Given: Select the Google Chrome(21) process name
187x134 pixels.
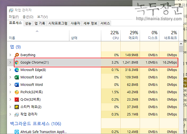Looking at the screenshot, I should point(35,62).
